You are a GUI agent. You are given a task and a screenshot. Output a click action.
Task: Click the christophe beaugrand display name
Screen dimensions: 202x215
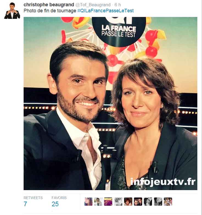[x=49, y=5]
